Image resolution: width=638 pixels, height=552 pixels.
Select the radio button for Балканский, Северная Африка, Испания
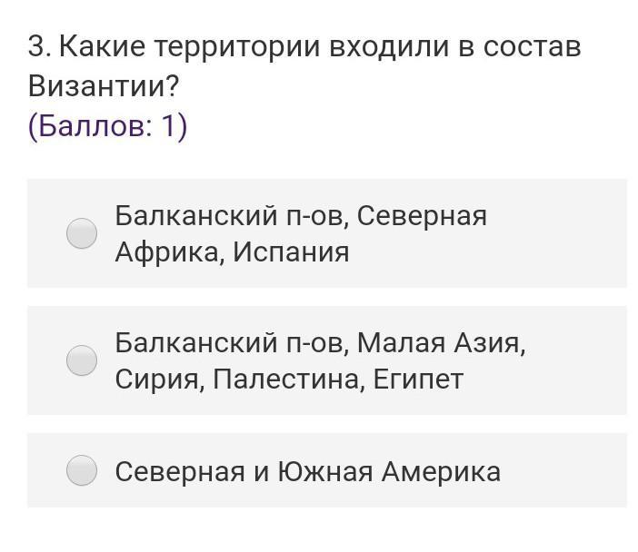click(x=82, y=233)
